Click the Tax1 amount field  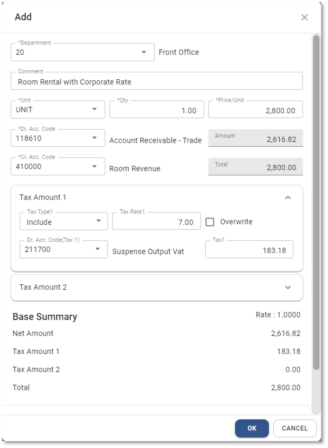[249, 250]
